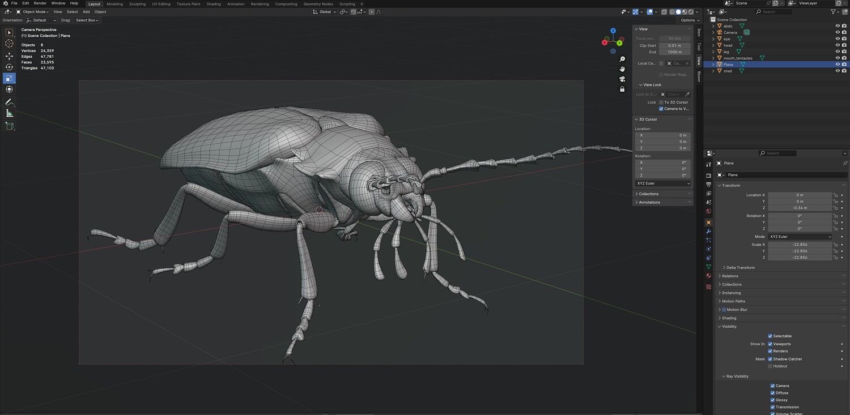
Task: Open the Add menu in viewport header
Action: tap(86, 12)
